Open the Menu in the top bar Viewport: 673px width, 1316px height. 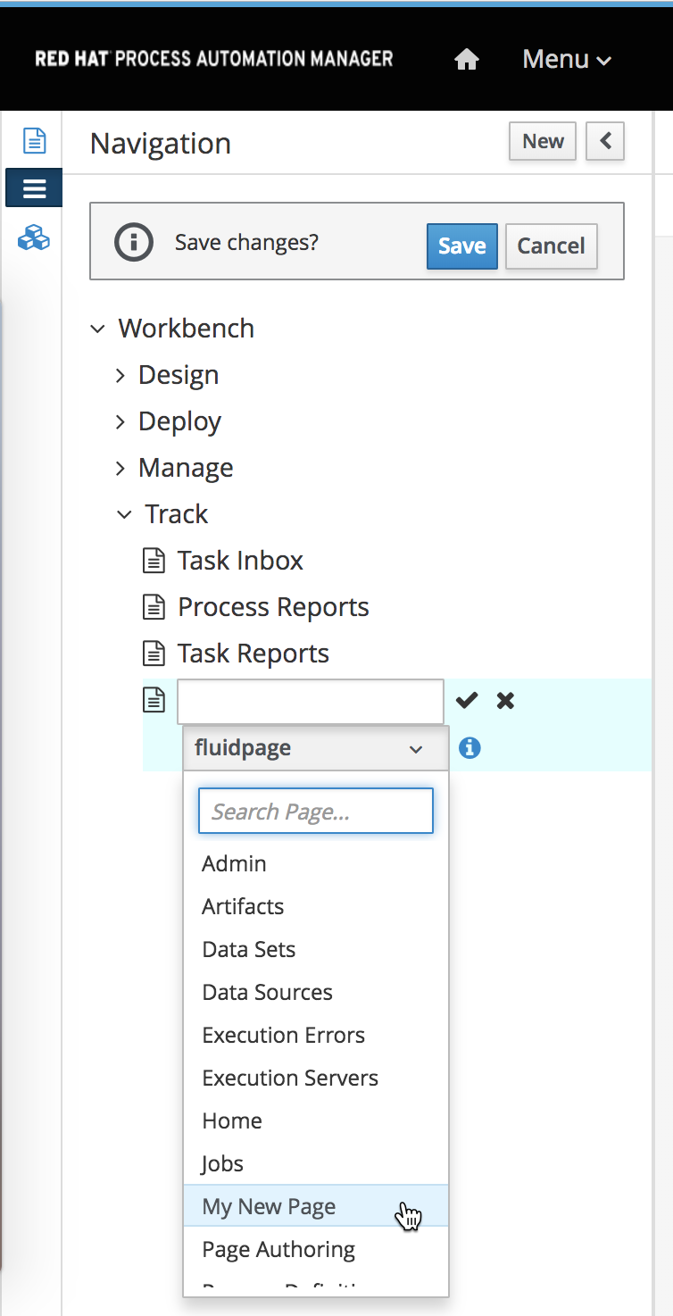566,58
